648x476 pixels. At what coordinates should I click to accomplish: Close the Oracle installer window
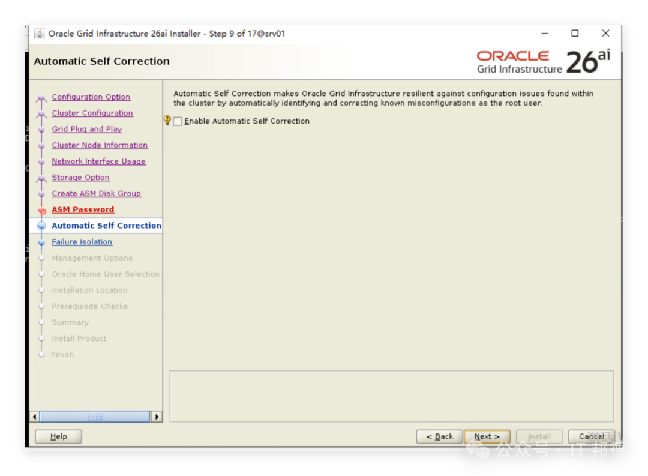click(x=605, y=34)
